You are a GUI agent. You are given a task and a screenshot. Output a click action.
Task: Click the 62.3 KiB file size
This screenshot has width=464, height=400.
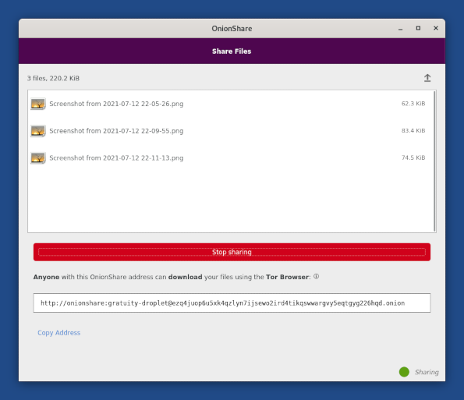pyautogui.click(x=413, y=104)
